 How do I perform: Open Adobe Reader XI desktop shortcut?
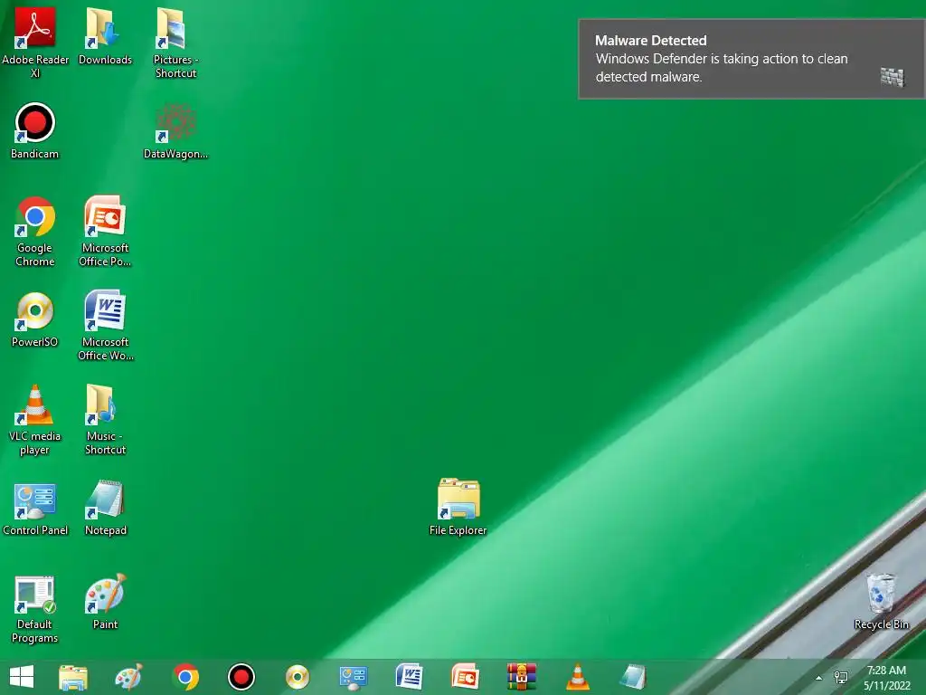pos(35,42)
